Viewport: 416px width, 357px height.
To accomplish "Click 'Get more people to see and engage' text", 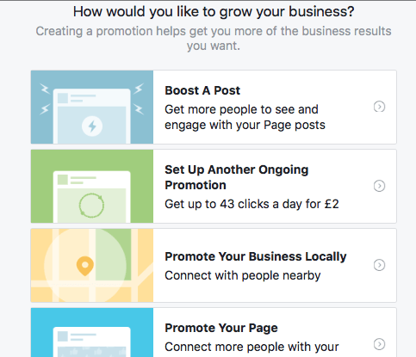I will [x=245, y=117].
